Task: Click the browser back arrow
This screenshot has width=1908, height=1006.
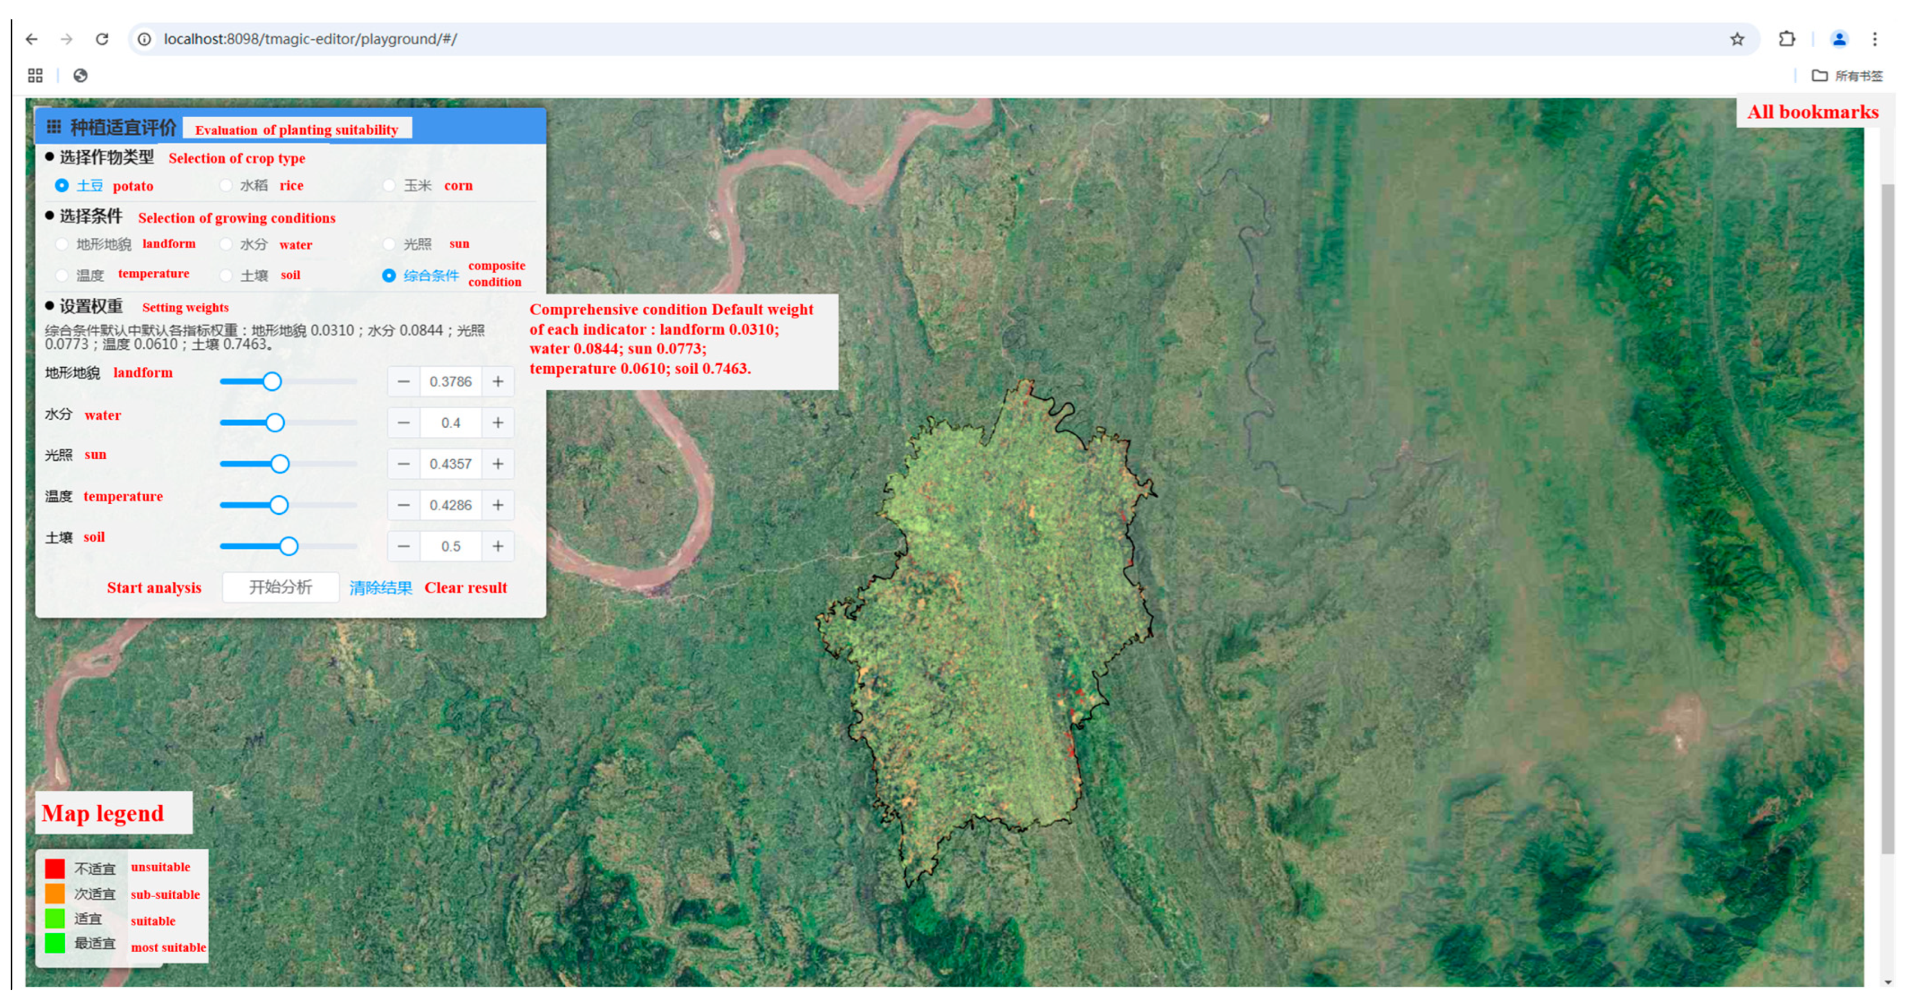Action: click(31, 39)
